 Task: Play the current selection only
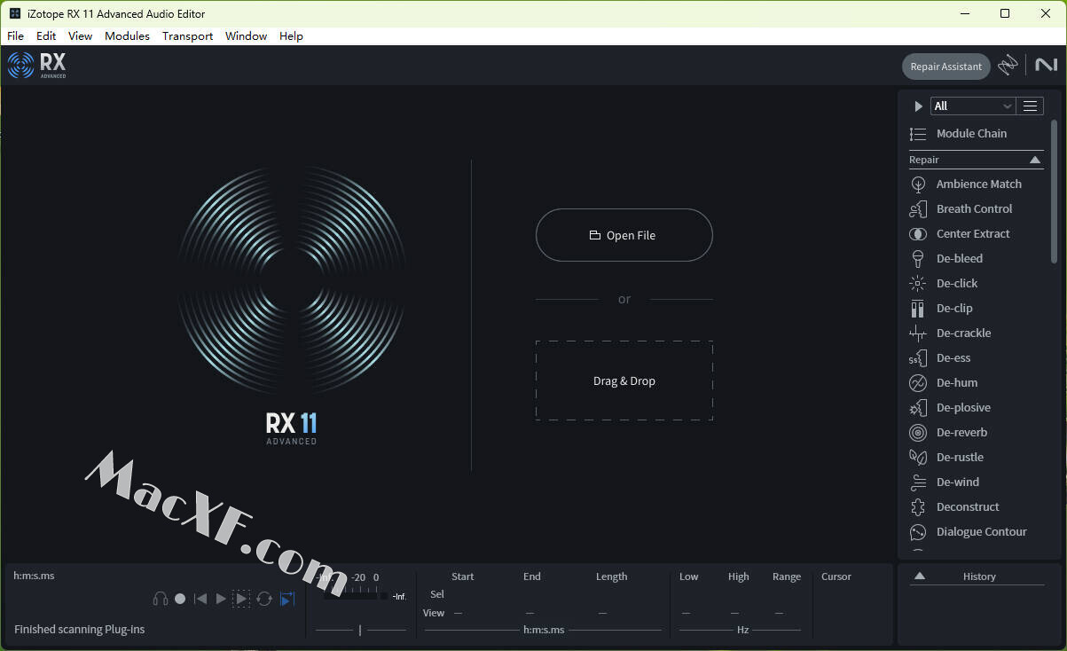click(241, 599)
